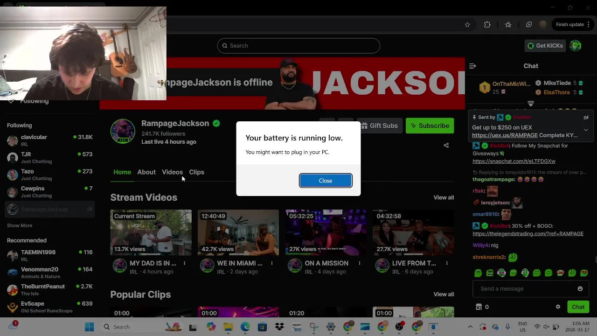The height and width of the screenshot is (336, 597).
Task: Switch to the About tab
Action: click(146, 172)
